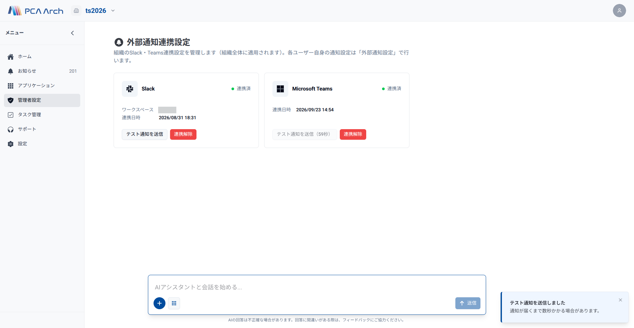Click the 設定 gear icon
Viewport: 634px width, 328px height.
[x=11, y=144]
